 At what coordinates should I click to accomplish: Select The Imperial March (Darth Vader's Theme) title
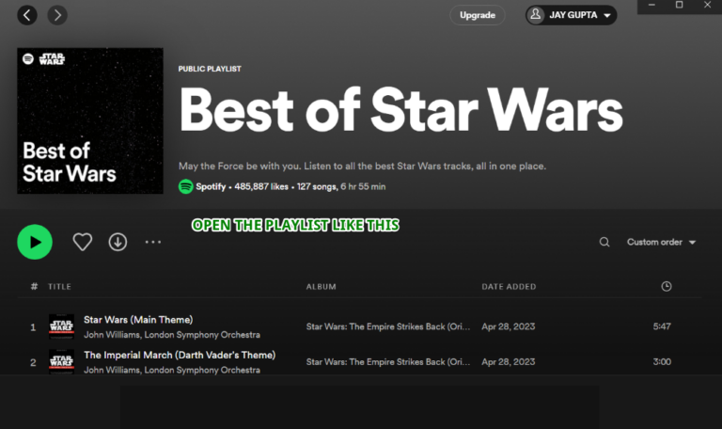point(180,356)
